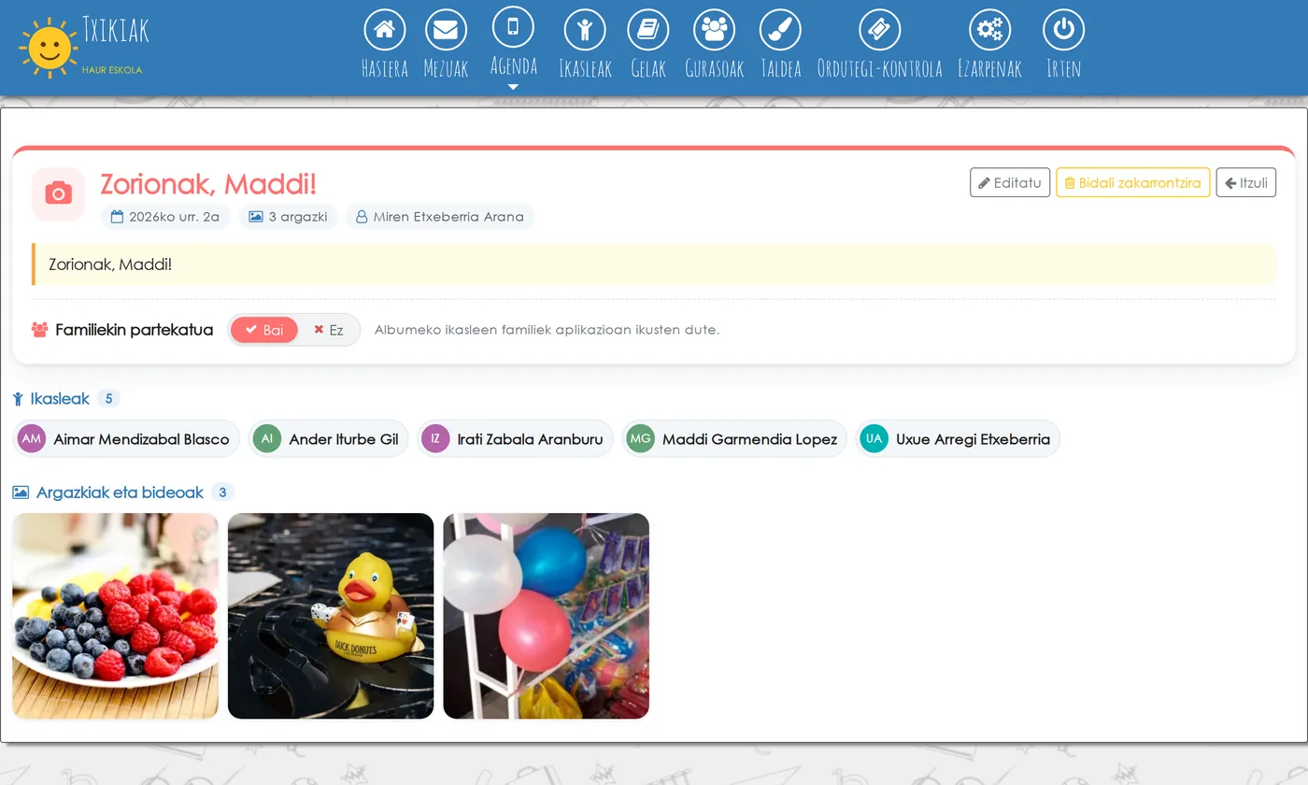Click the 2026ko urr. 2a date tag
This screenshot has width=1308, height=785.
pyautogui.click(x=165, y=217)
